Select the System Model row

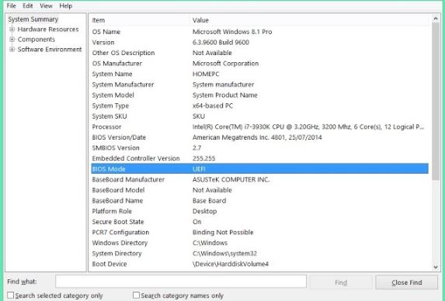pos(259,95)
